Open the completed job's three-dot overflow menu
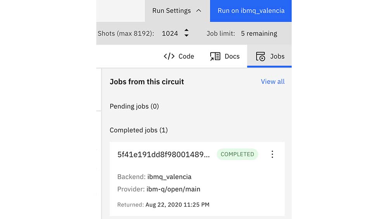The image size is (388, 219). 272,154
